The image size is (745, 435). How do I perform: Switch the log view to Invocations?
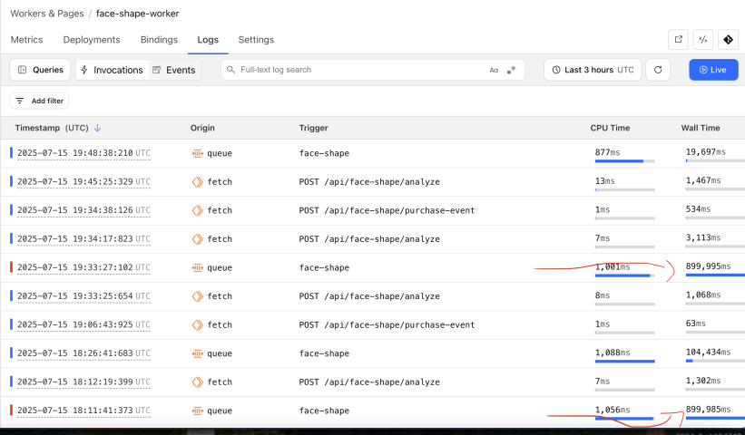click(111, 70)
